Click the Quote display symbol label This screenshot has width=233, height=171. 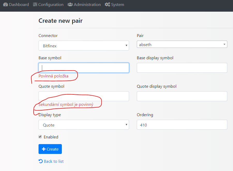point(157,86)
